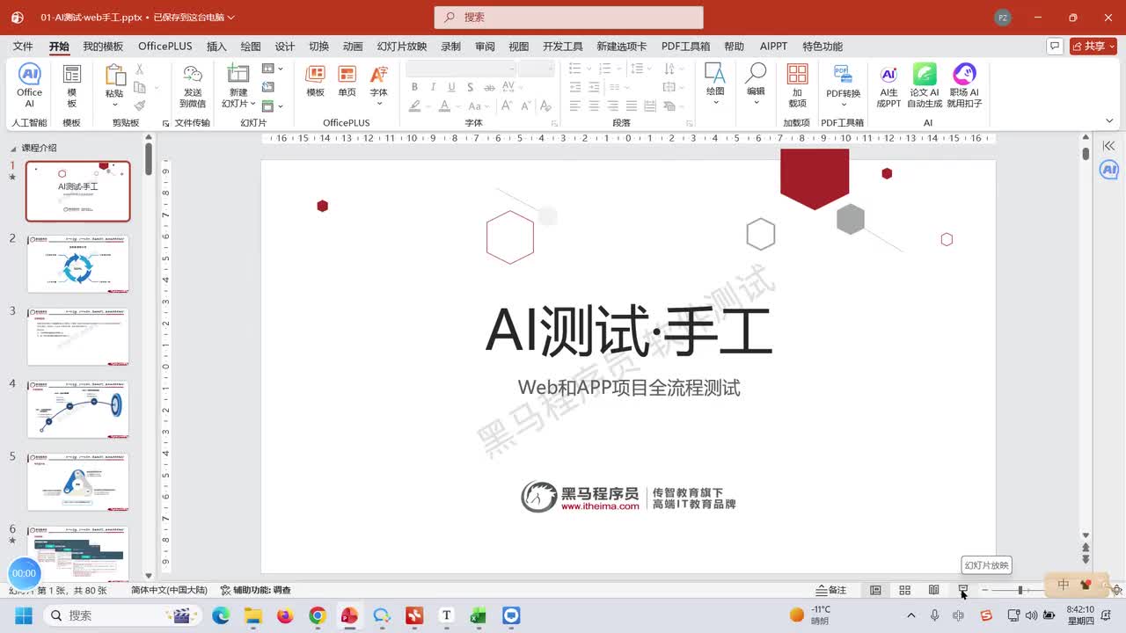The image size is (1126, 633).
Task: Toggle underline formatting
Action: (x=451, y=87)
